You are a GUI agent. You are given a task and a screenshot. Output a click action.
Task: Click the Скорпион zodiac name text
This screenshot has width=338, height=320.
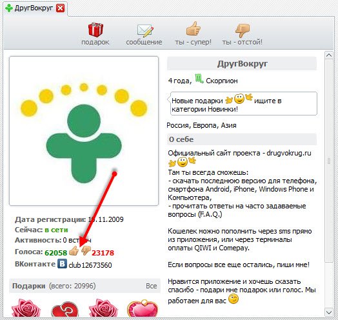[222, 81]
